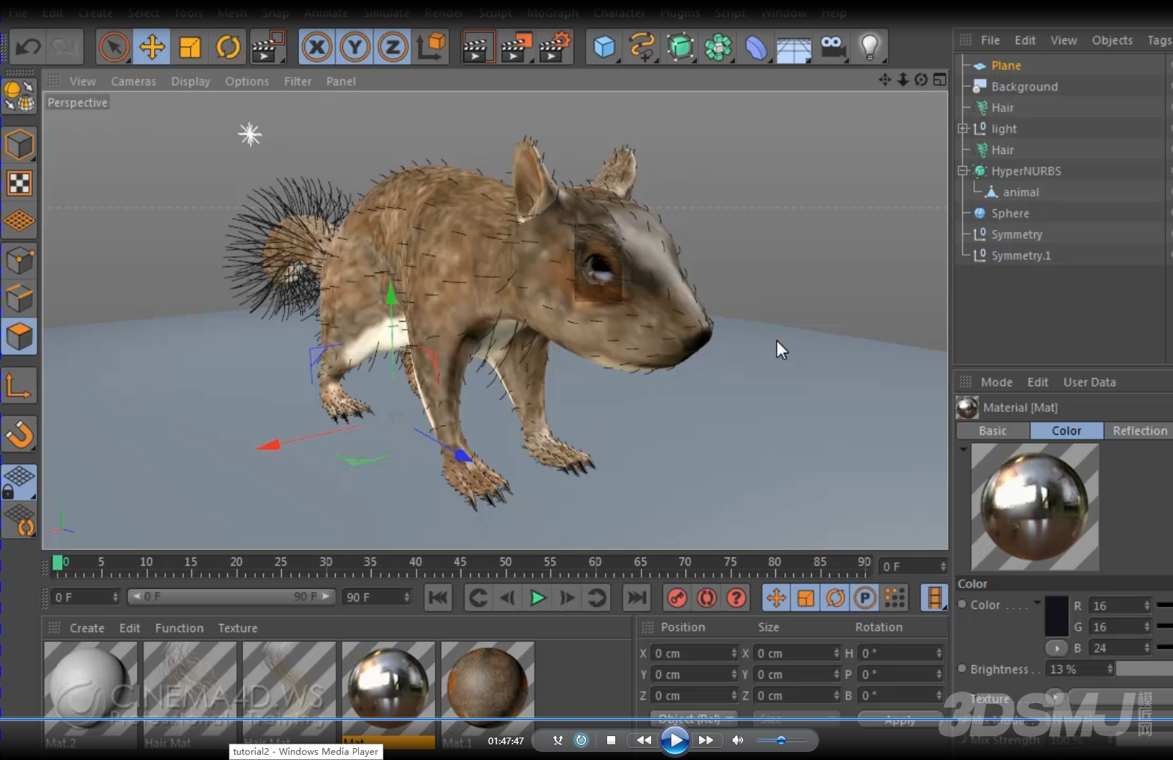Step the R color value spinner
Image resolution: width=1173 pixels, height=760 pixels.
click(1147, 605)
